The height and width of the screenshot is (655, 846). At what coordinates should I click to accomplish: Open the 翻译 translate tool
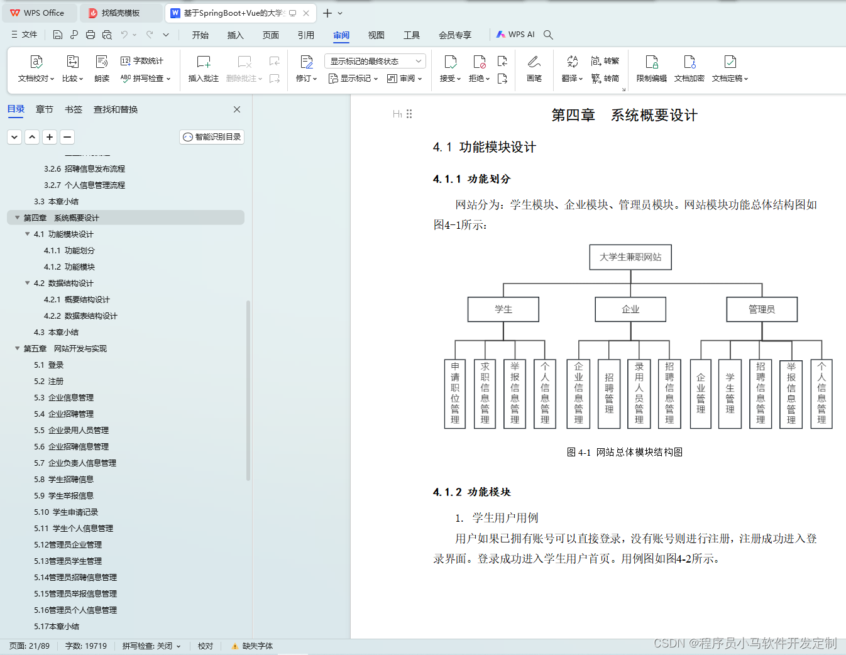click(571, 68)
